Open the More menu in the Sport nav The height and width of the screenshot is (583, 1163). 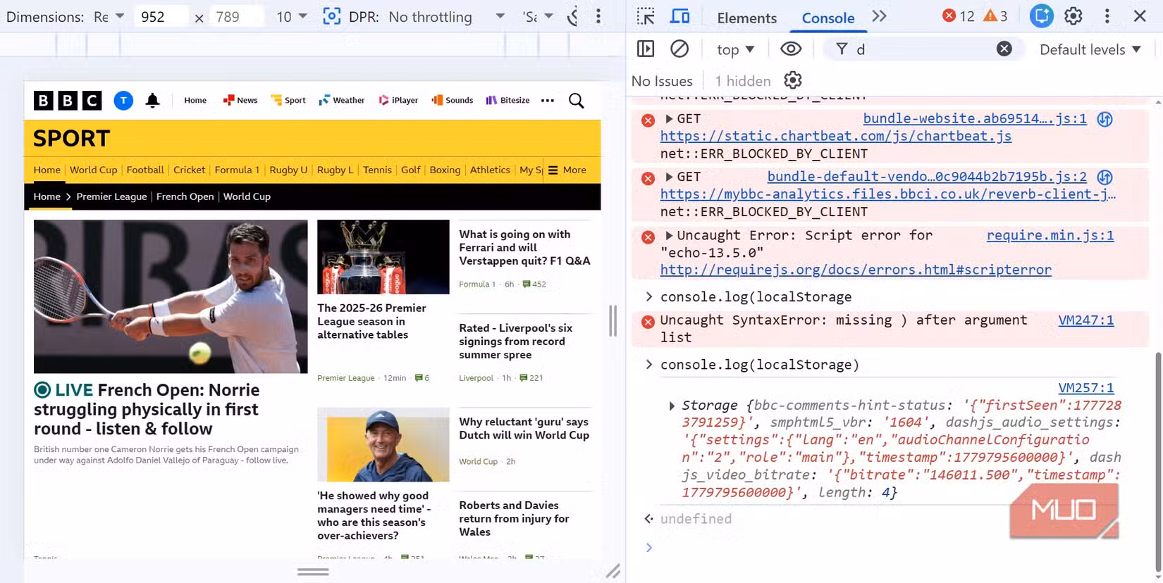coord(567,170)
